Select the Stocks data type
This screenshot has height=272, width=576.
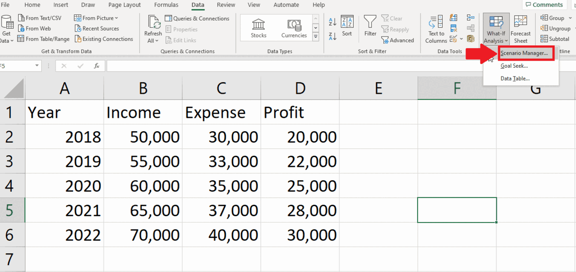tap(259, 28)
